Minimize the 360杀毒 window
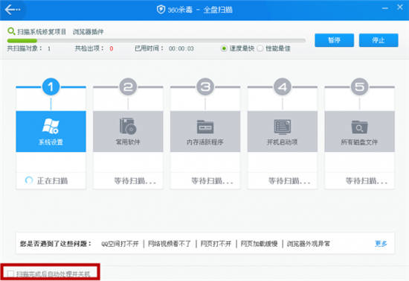The image size is (409, 281). [385, 8]
